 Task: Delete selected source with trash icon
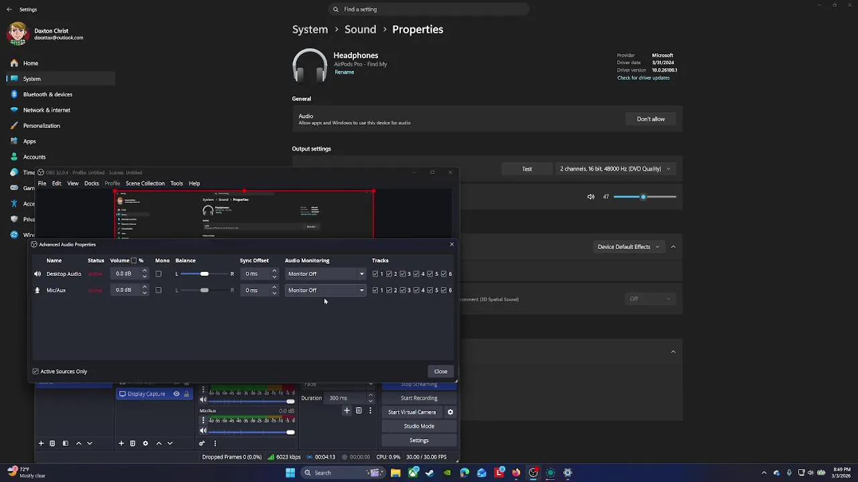point(133,443)
